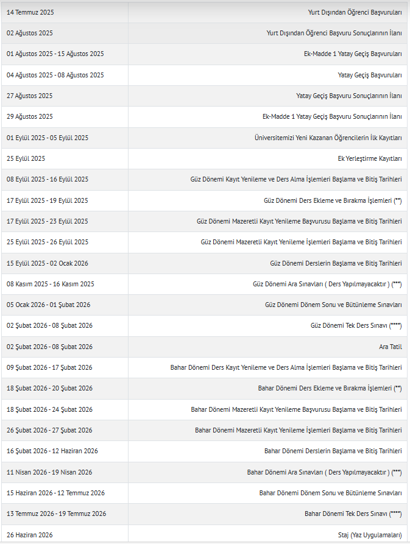Click 'Yurt Dışından Öğrenci Başvuru Sonuçlarının İlanı' text
Image resolution: width=410 pixels, height=544 pixels.
click(x=334, y=33)
